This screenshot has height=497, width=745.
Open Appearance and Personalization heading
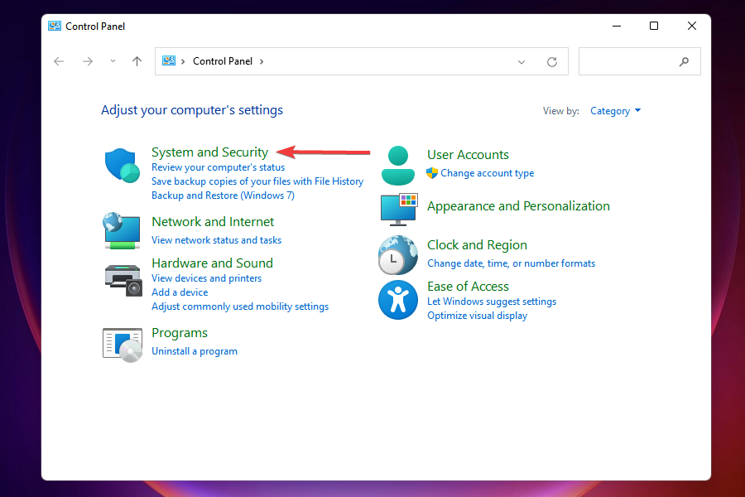tap(518, 206)
